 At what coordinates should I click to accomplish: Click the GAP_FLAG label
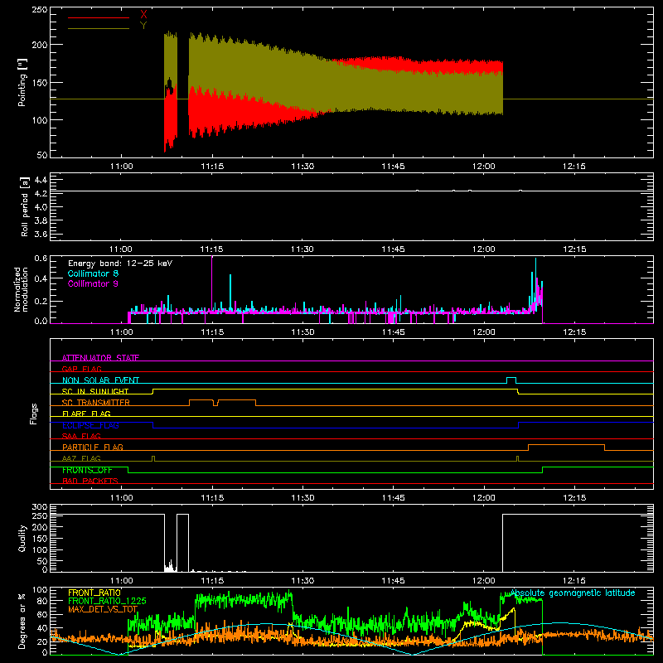(81, 369)
